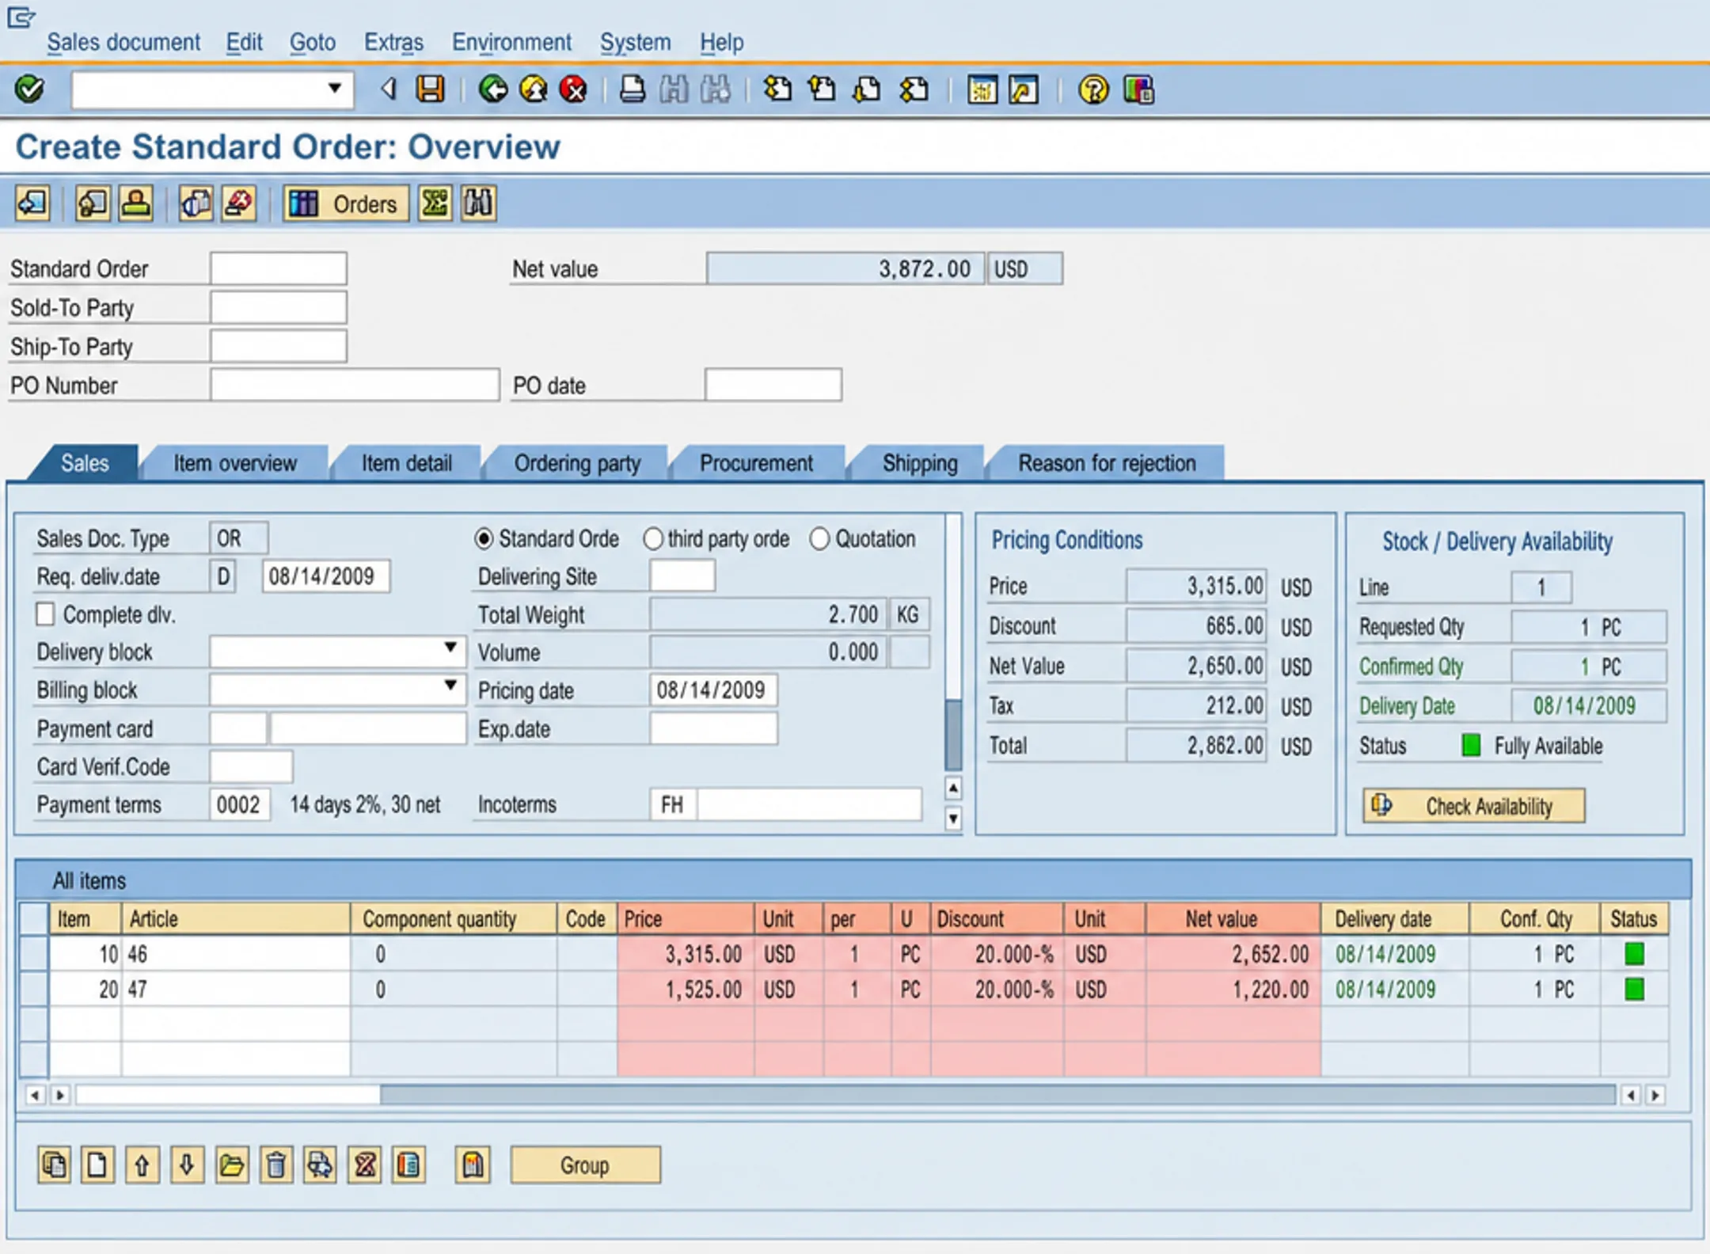Click the Sales panel vertical scrollbar thumb
The image size is (1710, 1254).
click(954, 734)
